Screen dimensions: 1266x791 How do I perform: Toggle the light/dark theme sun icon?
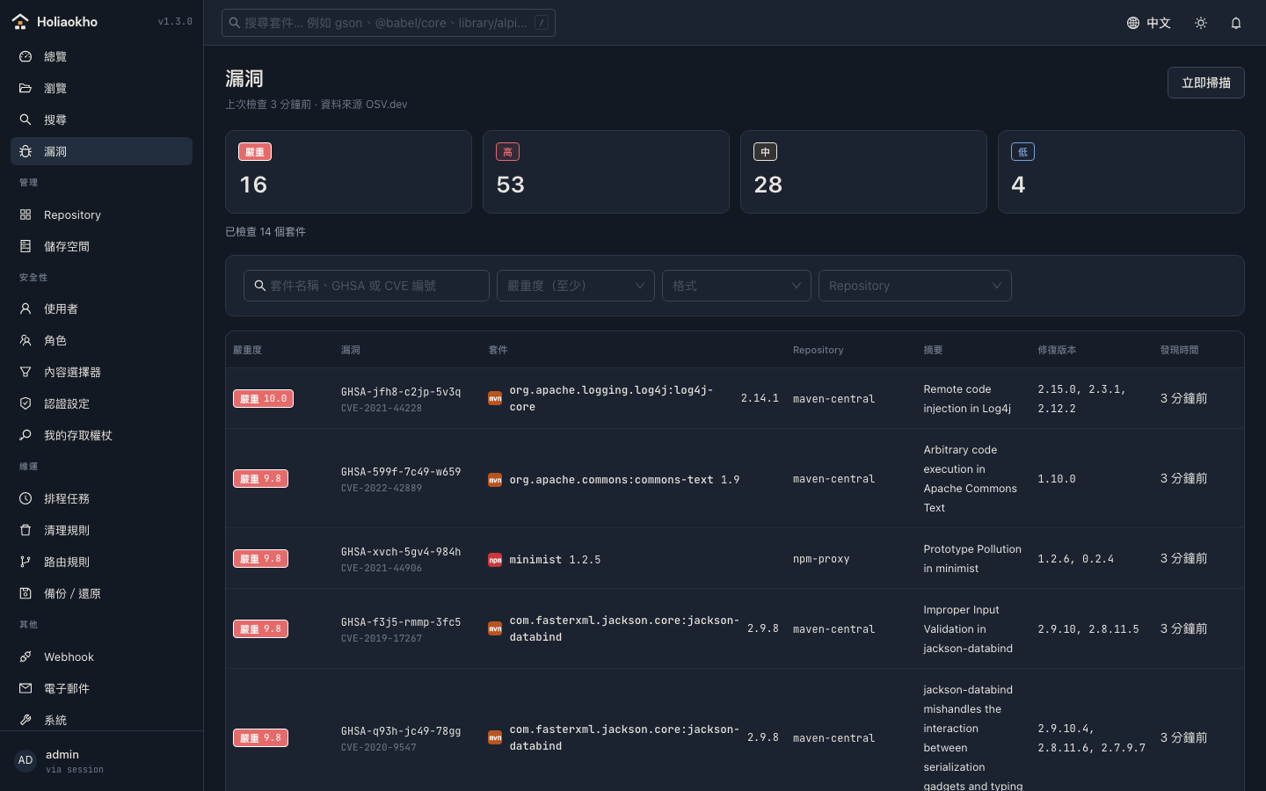(x=1201, y=23)
